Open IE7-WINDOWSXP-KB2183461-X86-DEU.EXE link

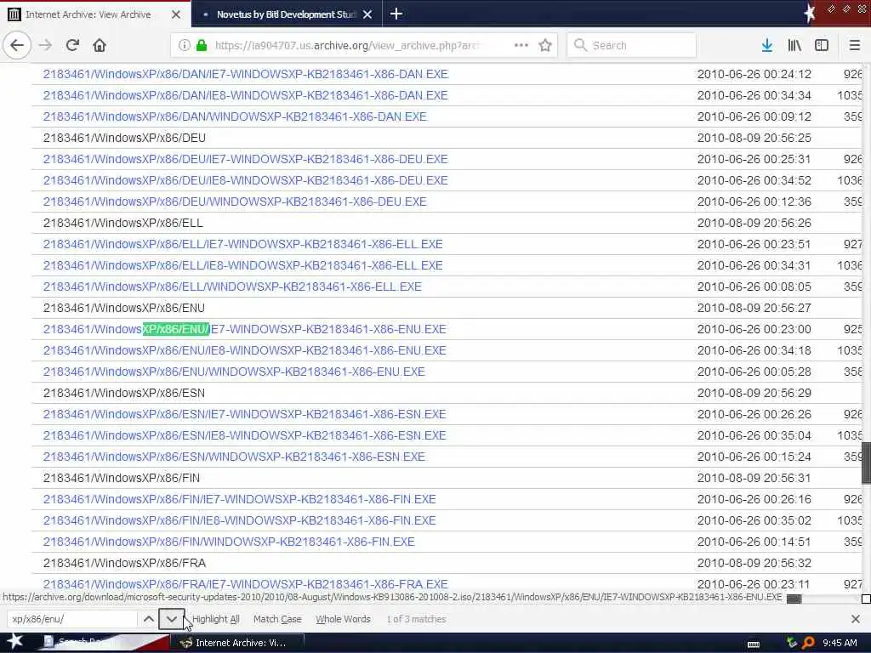(x=246, y=159)
